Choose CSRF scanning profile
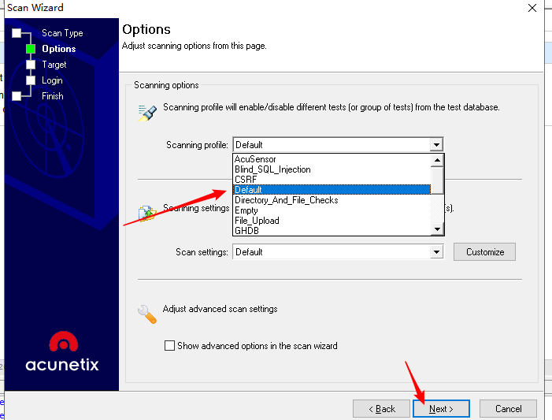The width and height of the screenshot is (552, 420). pos(246,180)
